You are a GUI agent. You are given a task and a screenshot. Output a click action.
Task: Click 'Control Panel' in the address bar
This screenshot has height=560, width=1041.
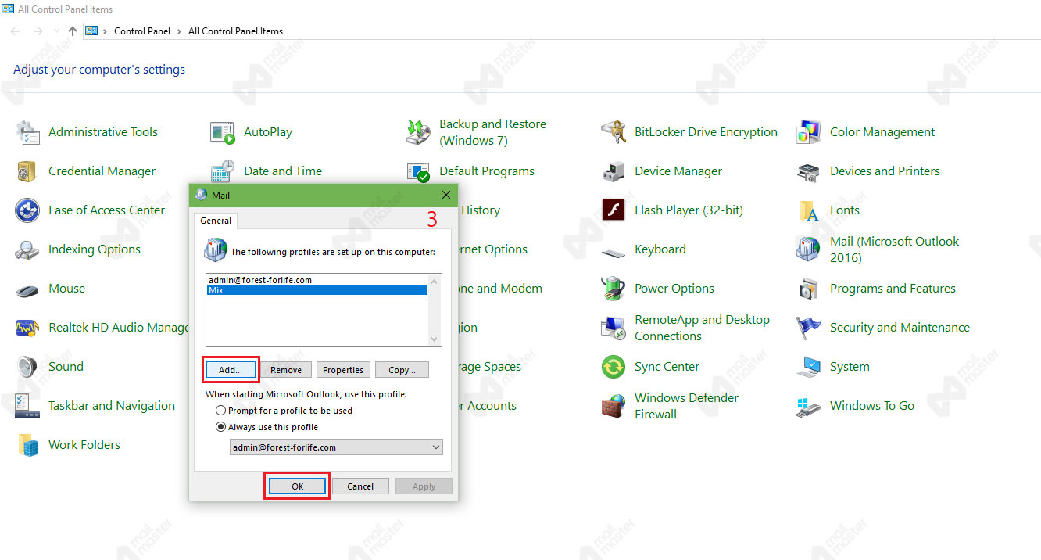[142, 31]
